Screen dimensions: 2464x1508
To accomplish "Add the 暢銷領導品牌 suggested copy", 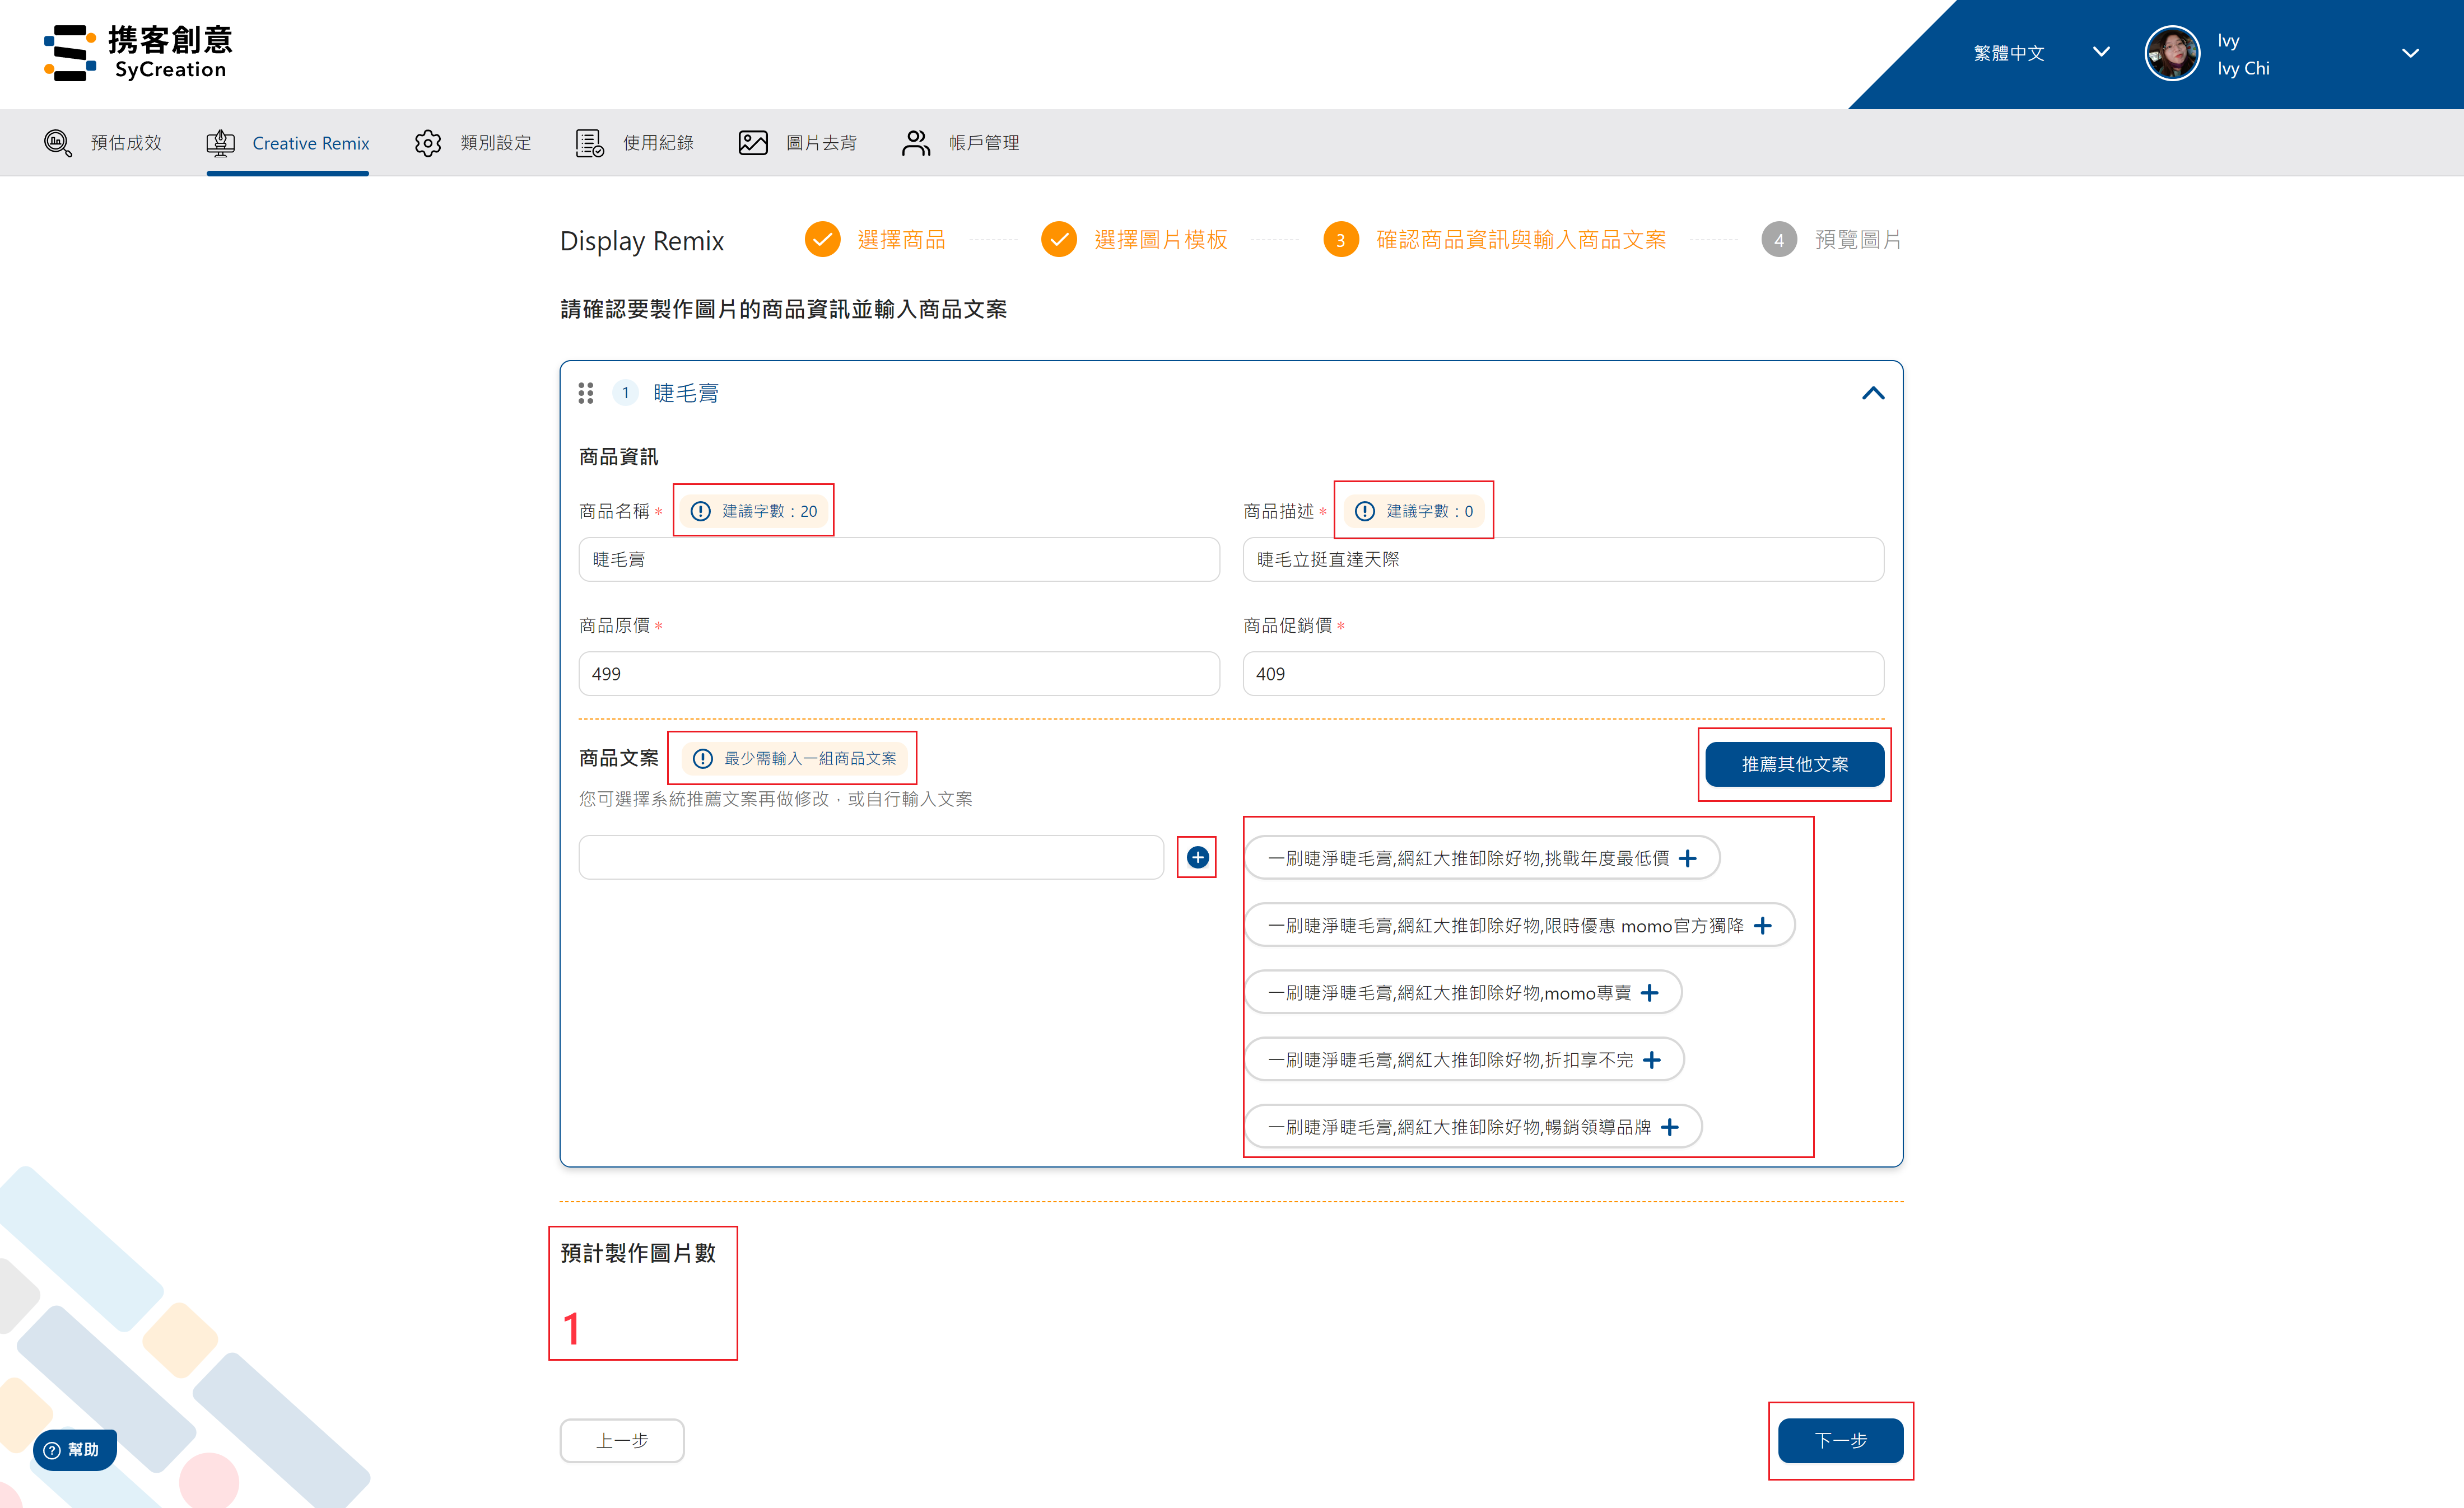I will 1669,1127.
